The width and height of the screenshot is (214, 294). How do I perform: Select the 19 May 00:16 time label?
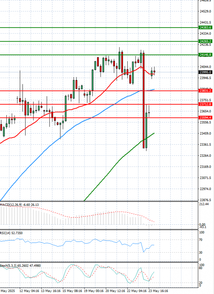point(94,291)
